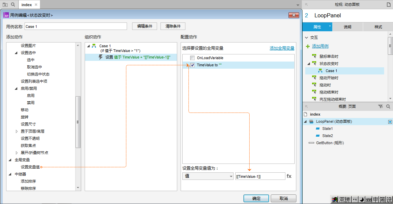Click the Case 1 icon in 组织动作
This screenshot has height=204, width=393.
point(94,46)
